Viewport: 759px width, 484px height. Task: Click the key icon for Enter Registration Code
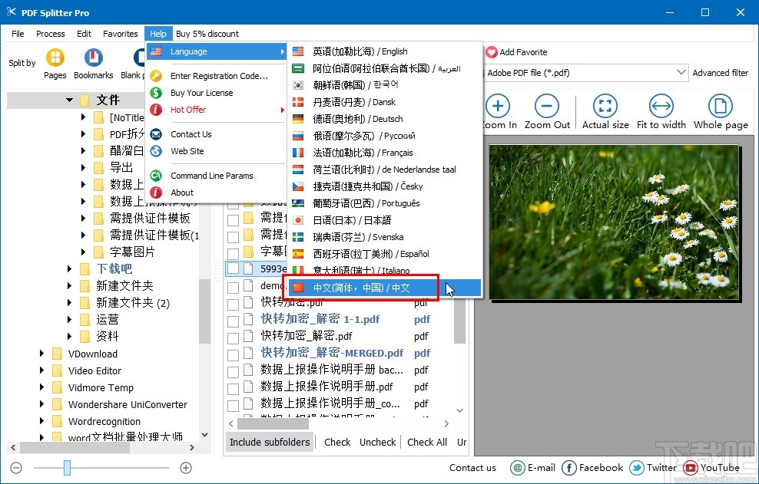pyautogui.click(x=156, y=76)
